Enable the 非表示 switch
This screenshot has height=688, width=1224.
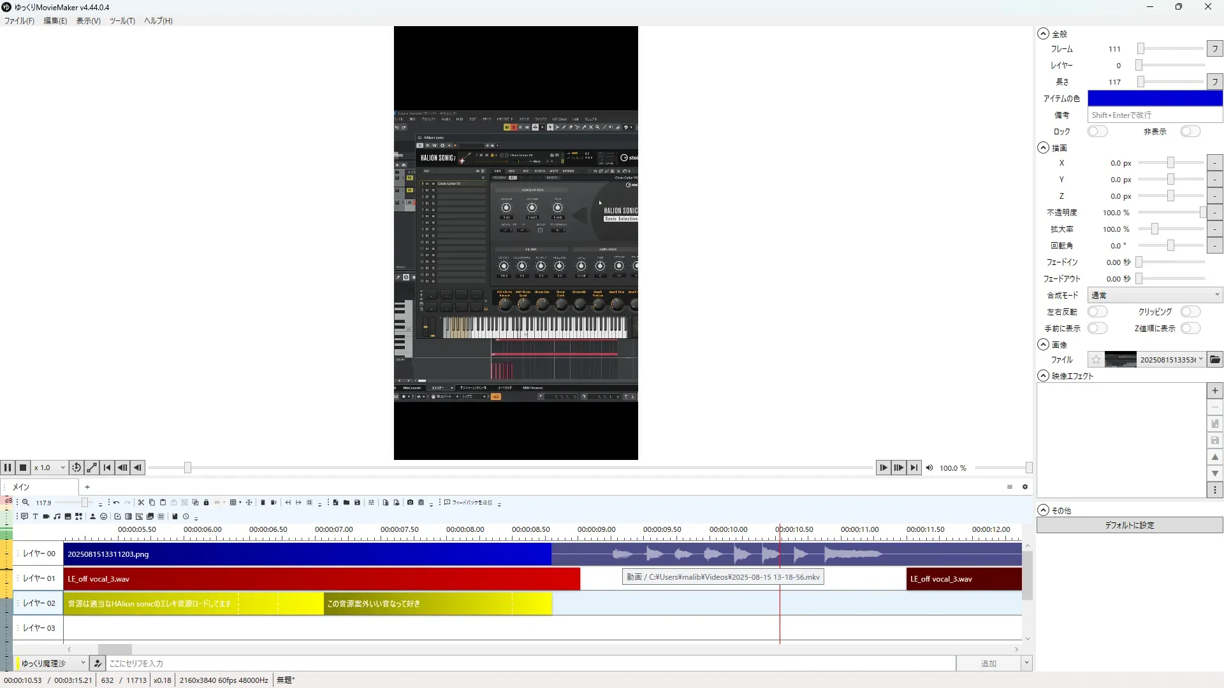1190,131
